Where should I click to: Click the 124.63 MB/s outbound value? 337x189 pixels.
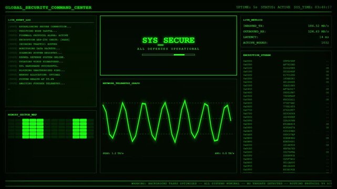[318, 31]
